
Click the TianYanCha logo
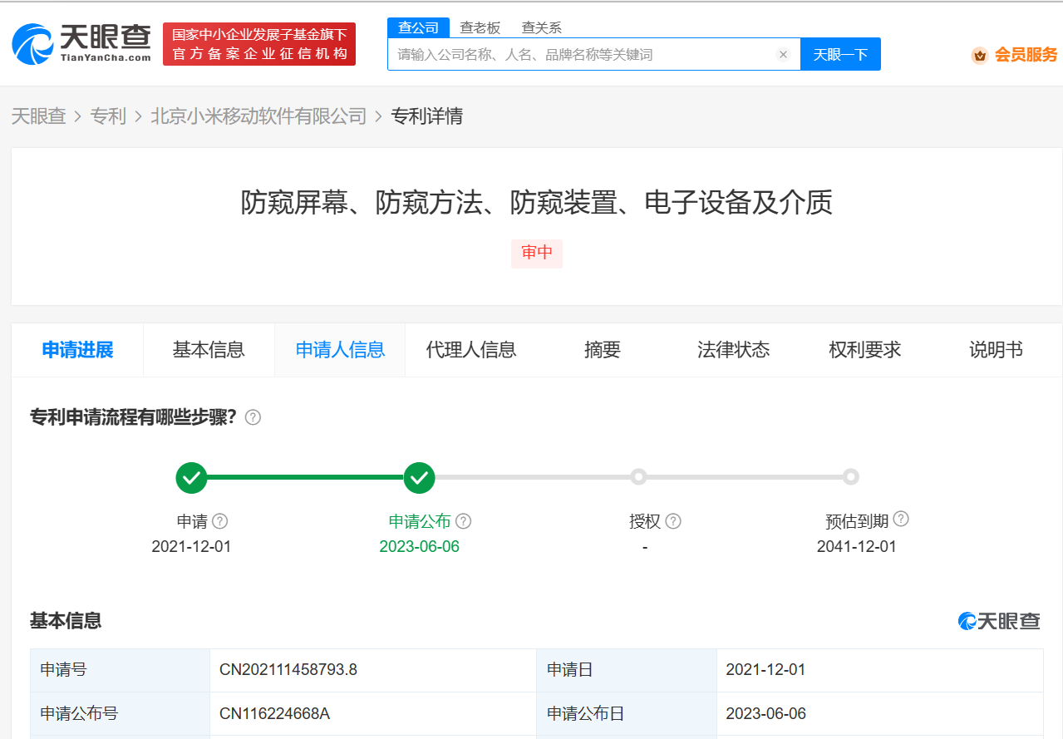click(x=81, y=43)
